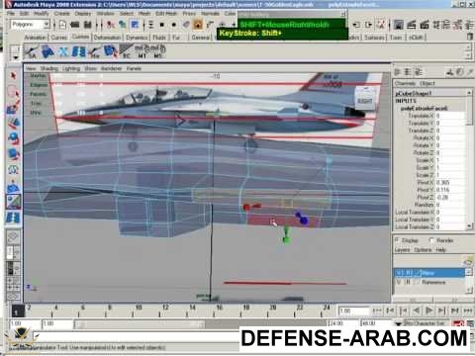Click the MT custom shelf button
Screen dimensions: 475x356
[x=142, y=52]
